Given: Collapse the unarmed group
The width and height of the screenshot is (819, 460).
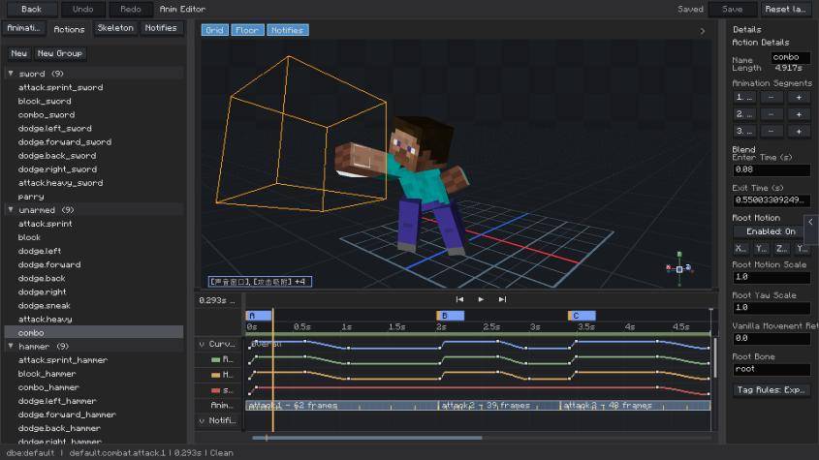Looking at the screenshot, I should [11, 210].
